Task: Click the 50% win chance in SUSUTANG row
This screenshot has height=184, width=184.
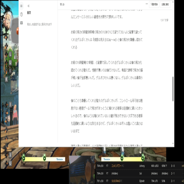Action: click(163, 181)
